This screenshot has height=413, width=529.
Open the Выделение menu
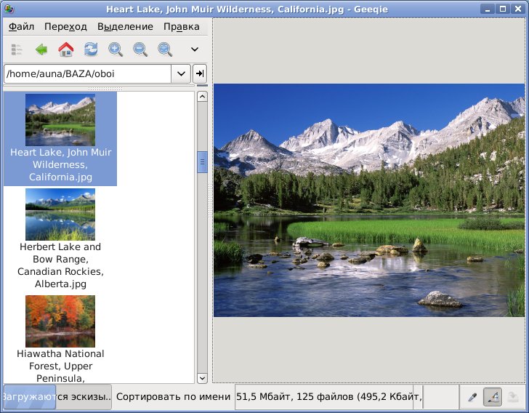125,27
